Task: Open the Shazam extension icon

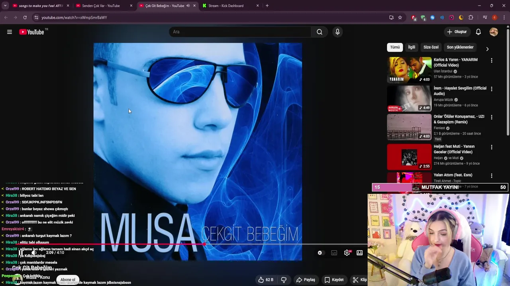Action: click(x=432, y=17)
